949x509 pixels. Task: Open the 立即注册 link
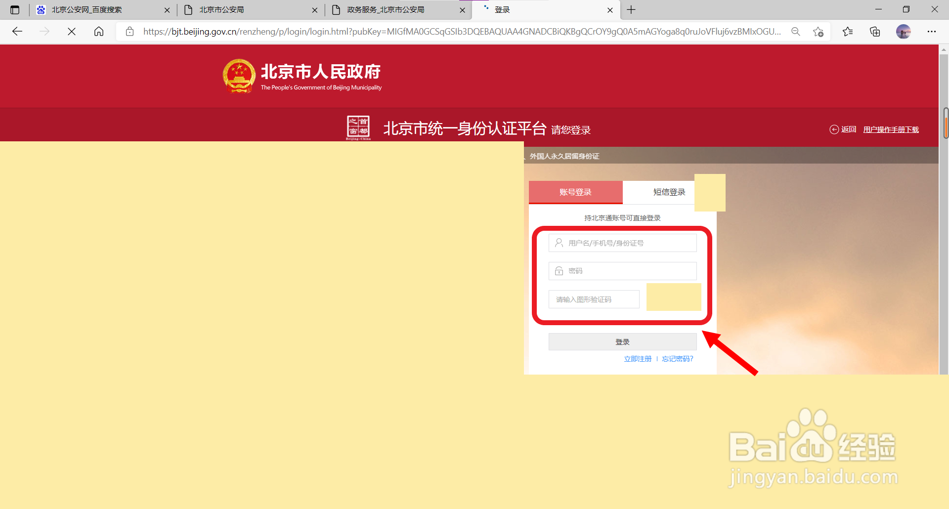click(x=638, y=359)
